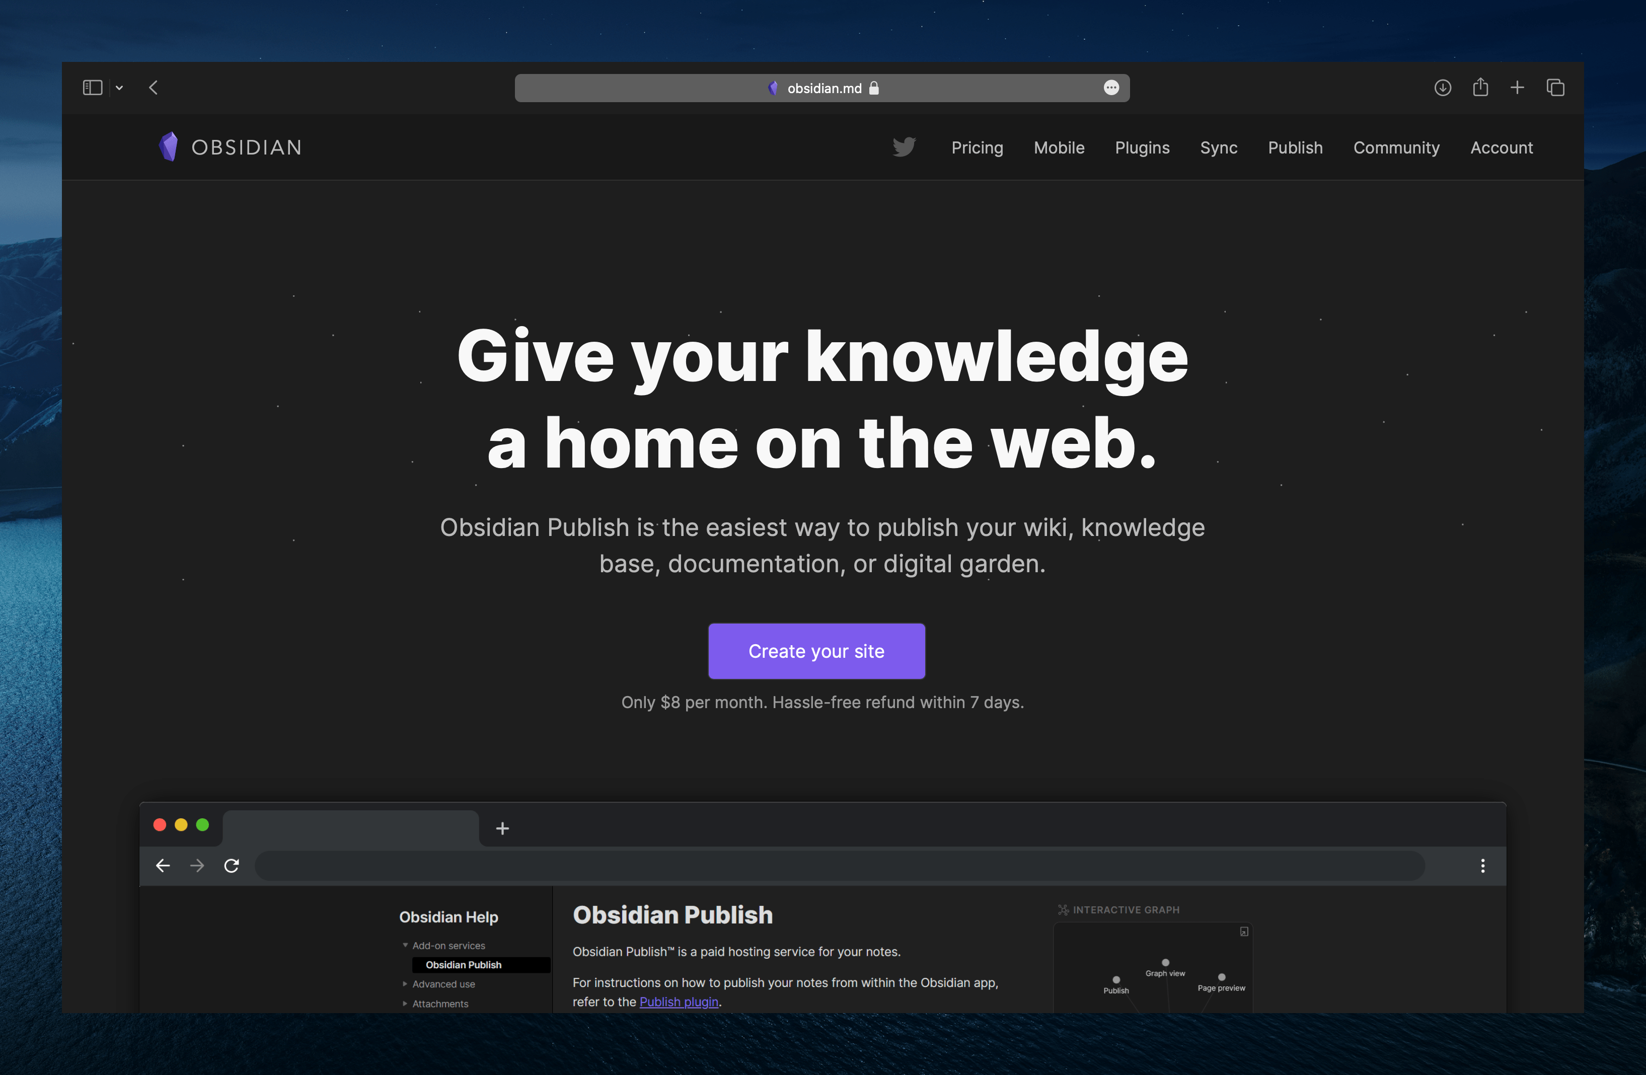
Task: Click the Obsidian favicon in the address bar
Action: [773, 88]
